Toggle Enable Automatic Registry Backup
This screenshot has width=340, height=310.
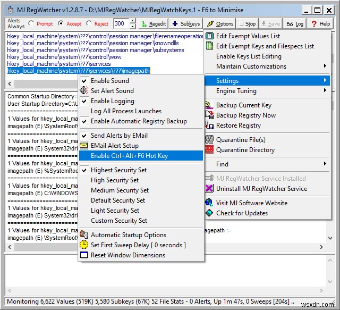[x=141, y=121]
